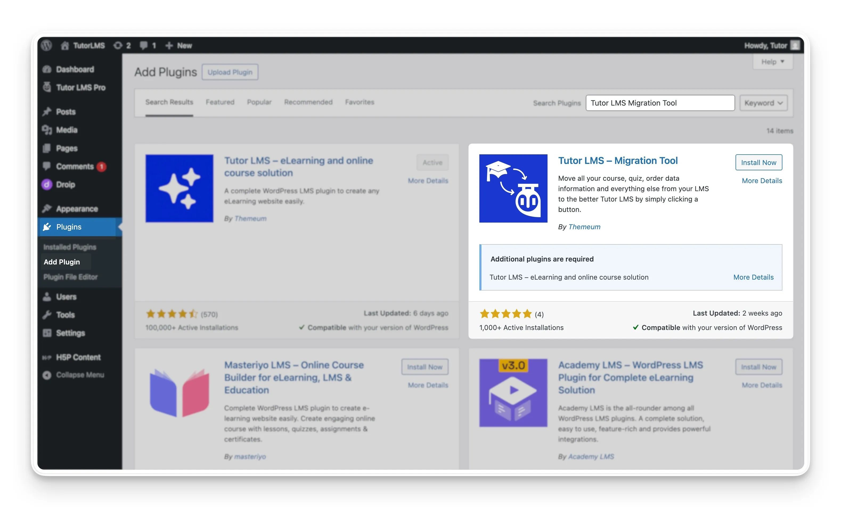
Task: Open the Dashboard sidebar icon
Action: tap(47, 69)
